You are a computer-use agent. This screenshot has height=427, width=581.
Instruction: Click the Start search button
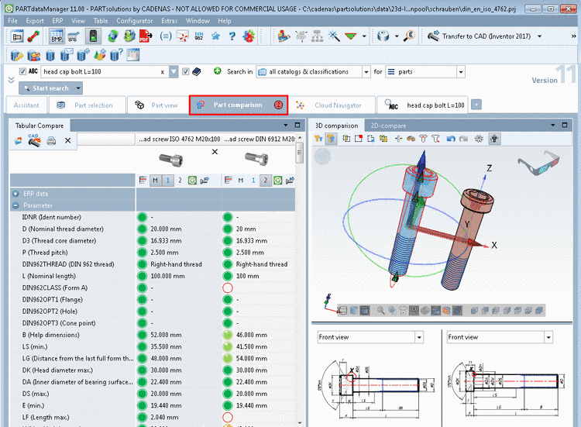coord(45,88)
